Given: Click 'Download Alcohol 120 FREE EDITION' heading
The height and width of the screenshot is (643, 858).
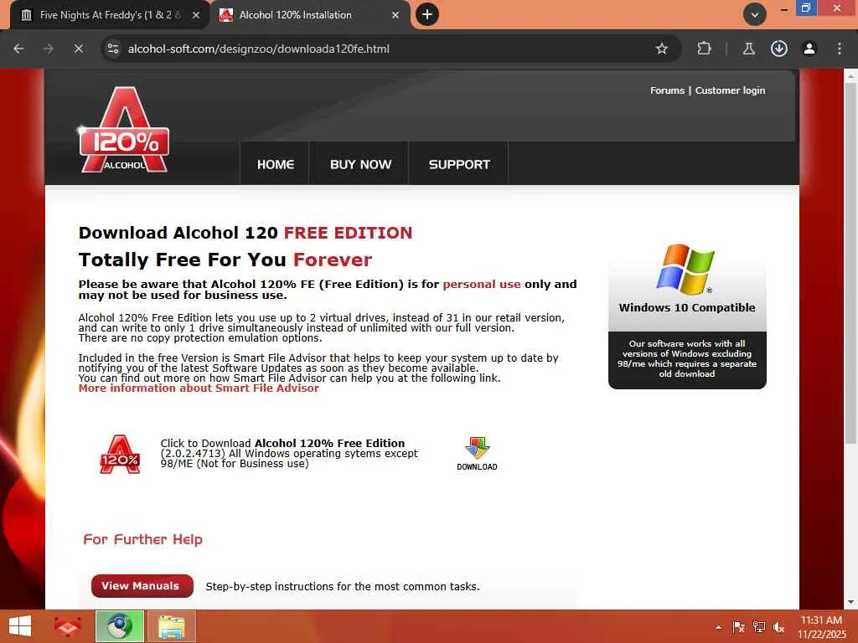Looking at the screenshot, I should [246, 233].
